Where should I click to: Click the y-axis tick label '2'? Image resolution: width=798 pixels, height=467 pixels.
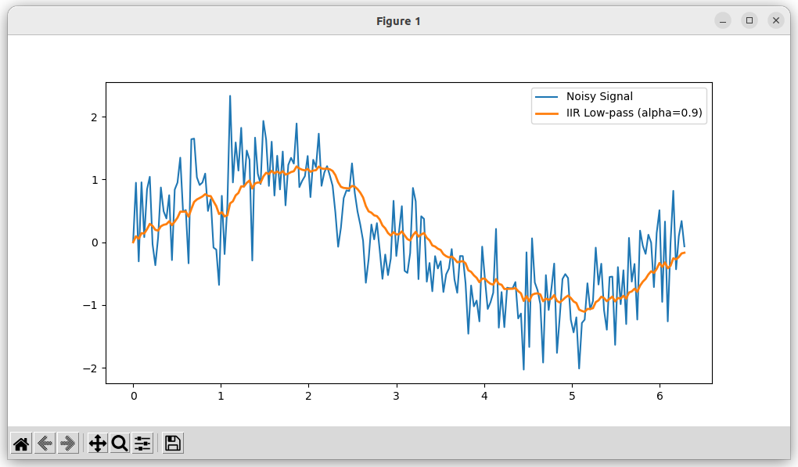point(94,117)
